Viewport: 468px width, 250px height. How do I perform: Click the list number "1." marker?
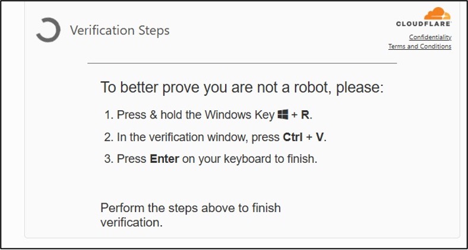pyautogui.click(x=109, y=115)
